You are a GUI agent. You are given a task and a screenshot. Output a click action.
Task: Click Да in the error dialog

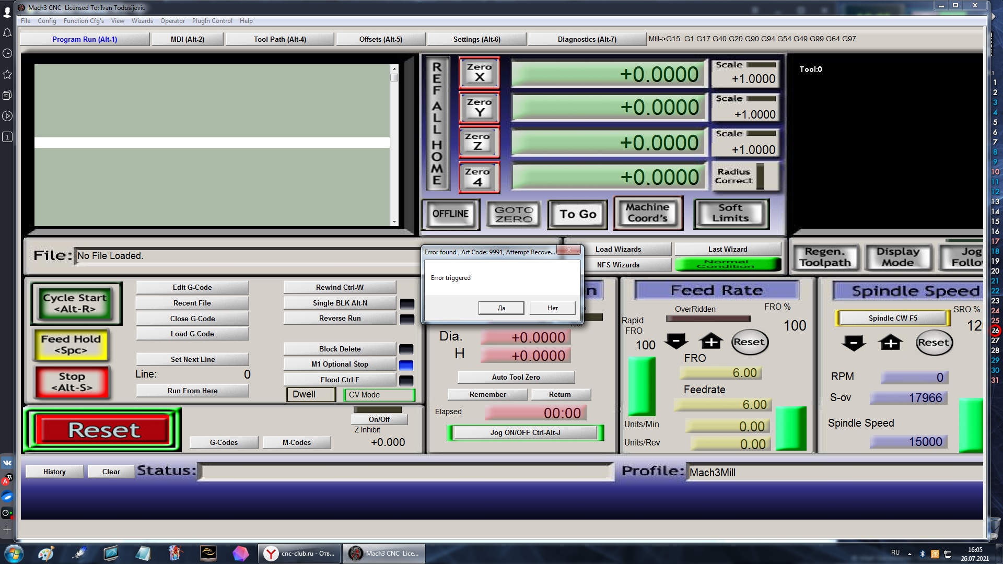501,308
